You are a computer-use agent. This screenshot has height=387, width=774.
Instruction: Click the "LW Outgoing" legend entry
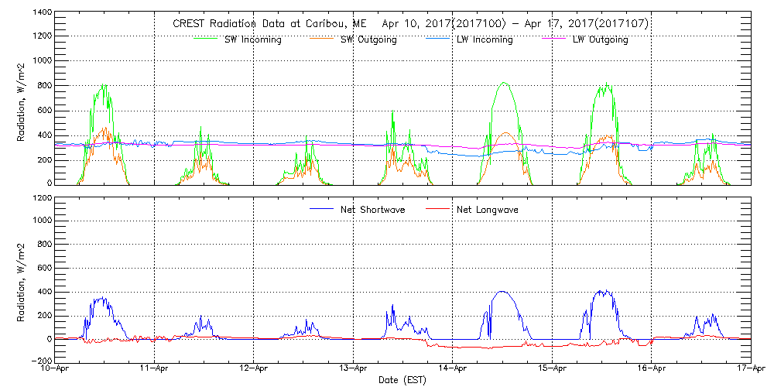[x=600, y=39]
